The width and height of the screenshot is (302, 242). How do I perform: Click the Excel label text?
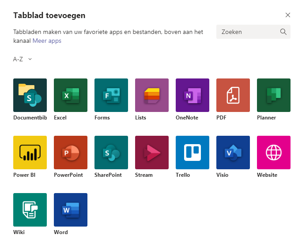click(60, 118)
